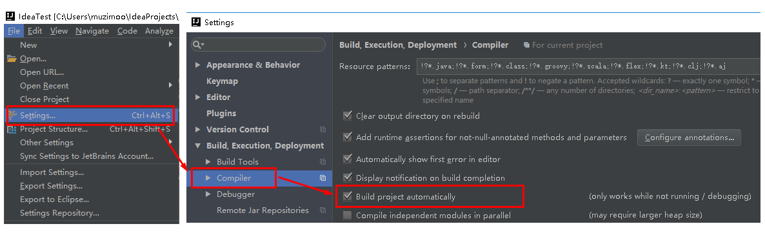765x235 pixels.
Task: Enable Compile independent modules in parallel
Action: tap(348, 215)
